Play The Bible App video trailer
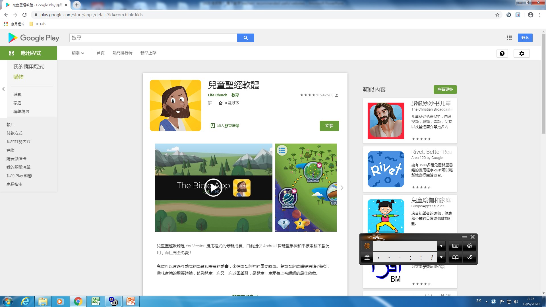This screenshot has height=307, width=546. tap(213, 187)
